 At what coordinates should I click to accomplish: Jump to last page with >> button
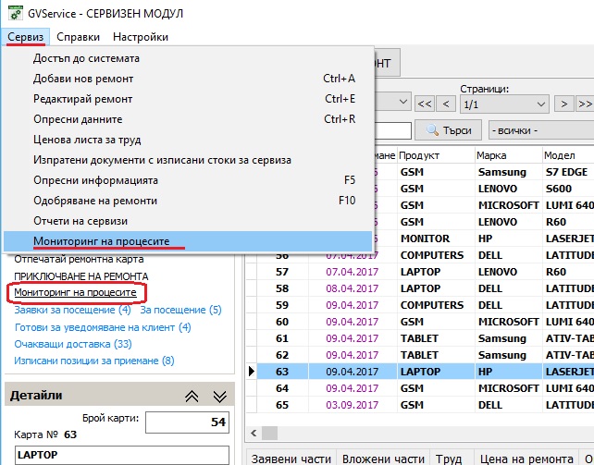tap(585, 104)
